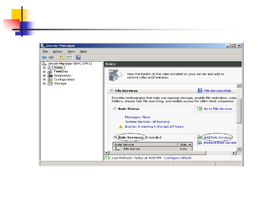Click the horizontal scrollbar thumb
The height and width of the screenshot is (197, 262).
click(158, 153)
